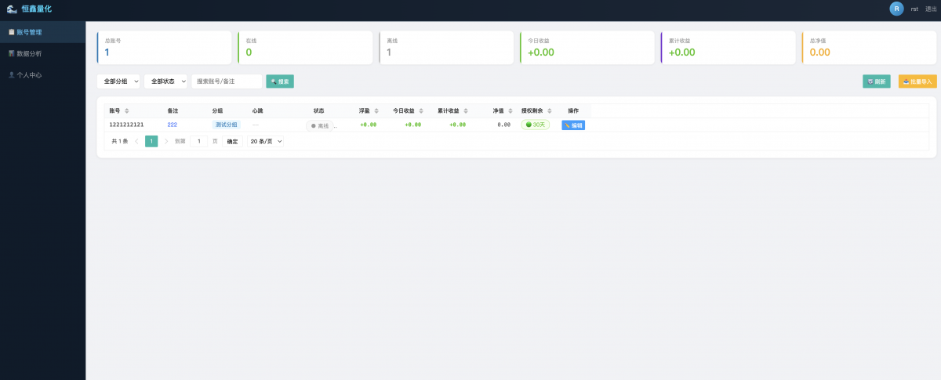Image resolution: width=941 pixels, height=380 pixels.
Task: Focus the 搜索账号/备注 search input field
Action: 227,81
